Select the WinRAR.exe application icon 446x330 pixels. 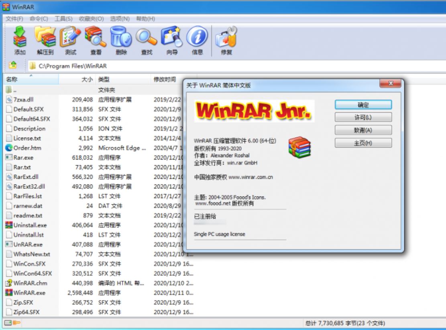pos(9,293)
